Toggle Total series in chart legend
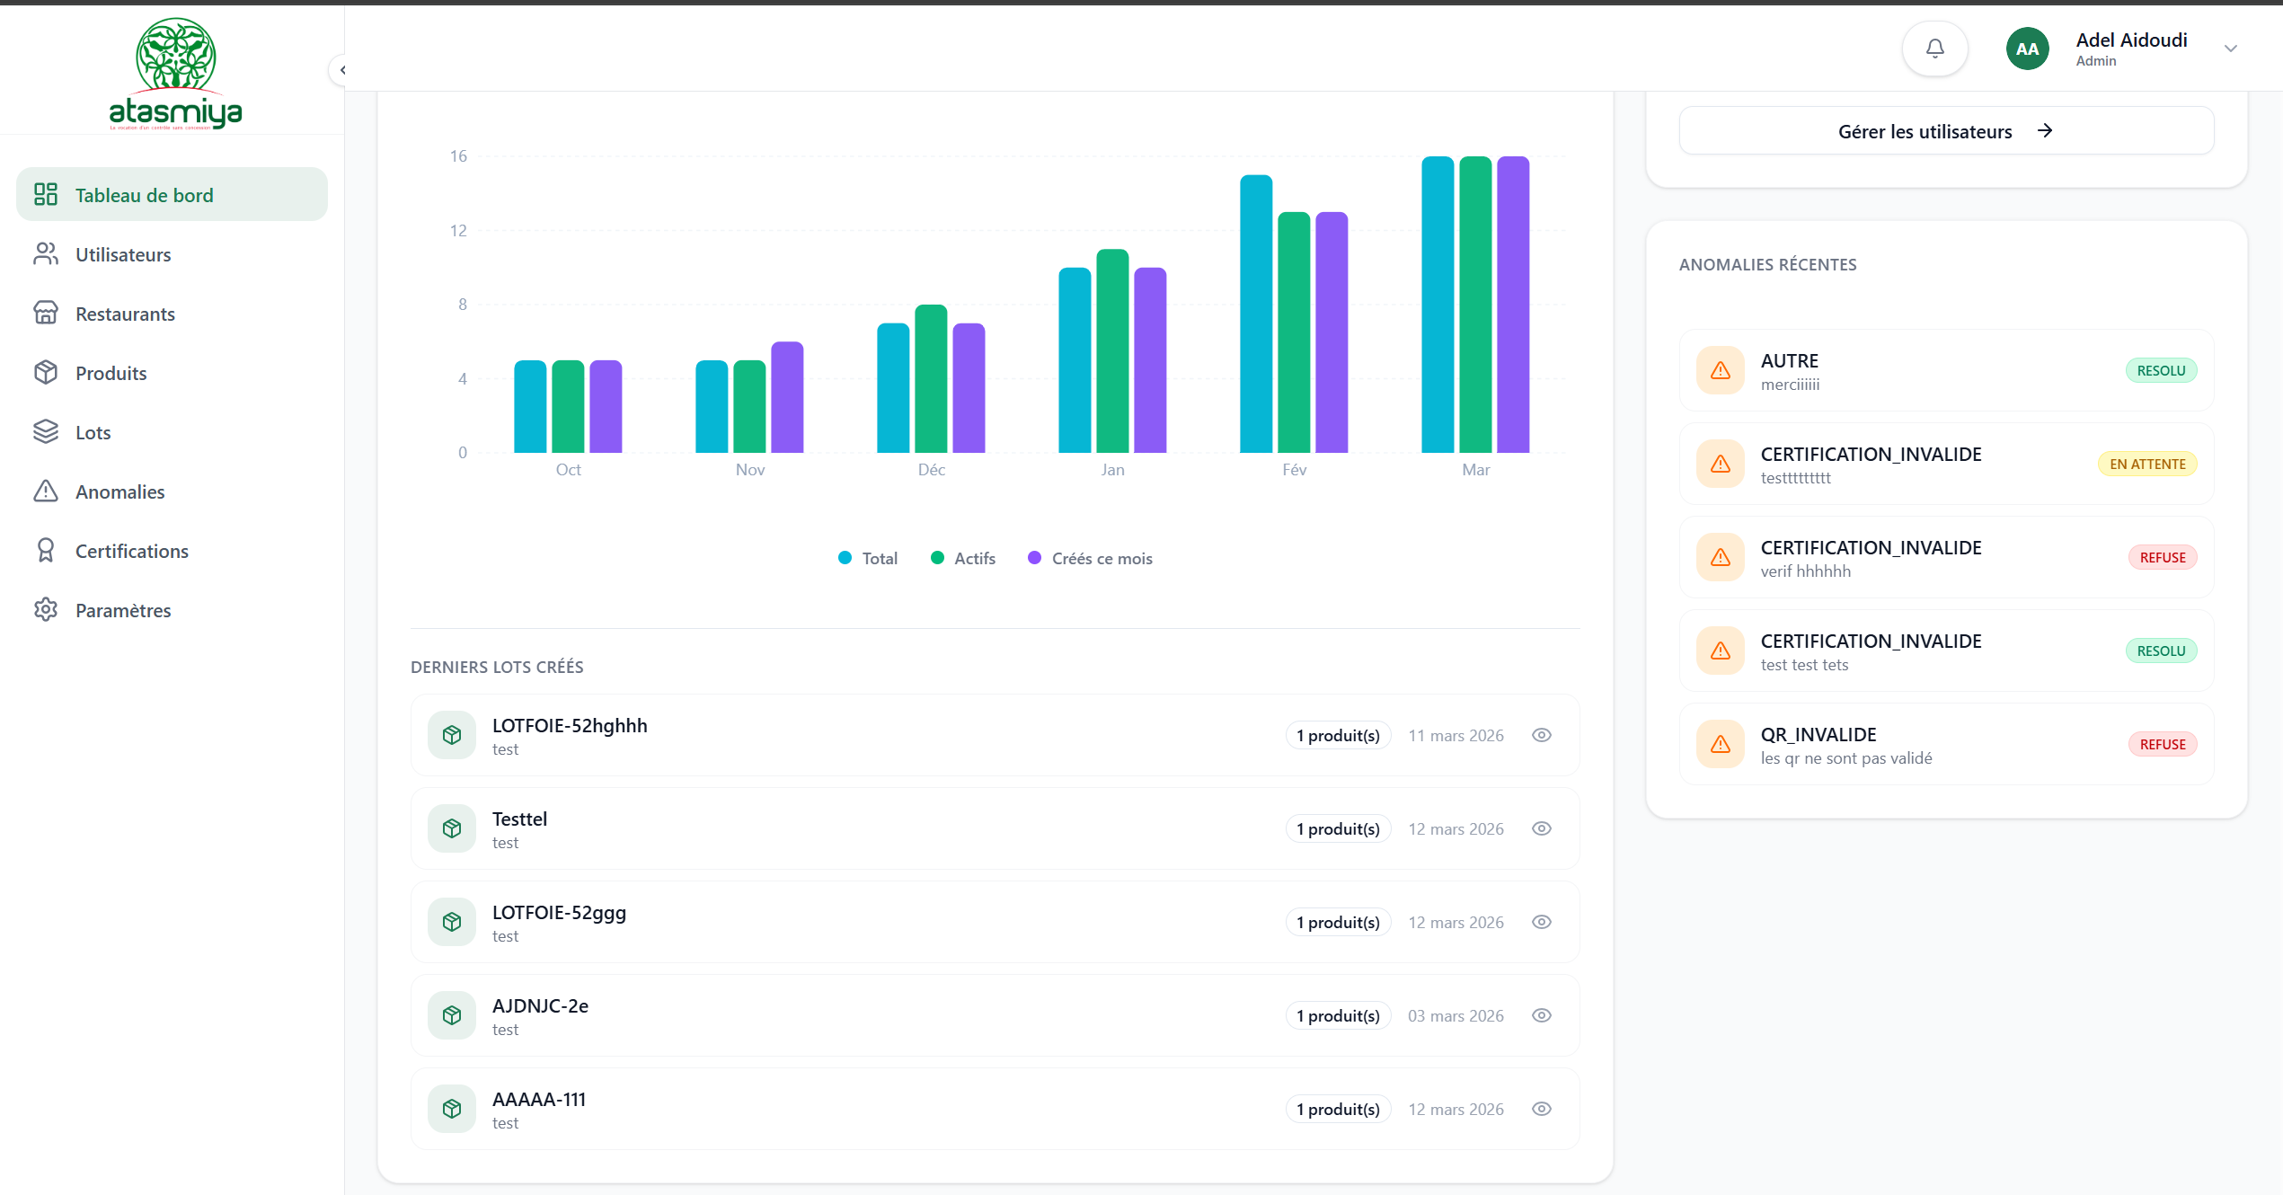 coord(868,558)
